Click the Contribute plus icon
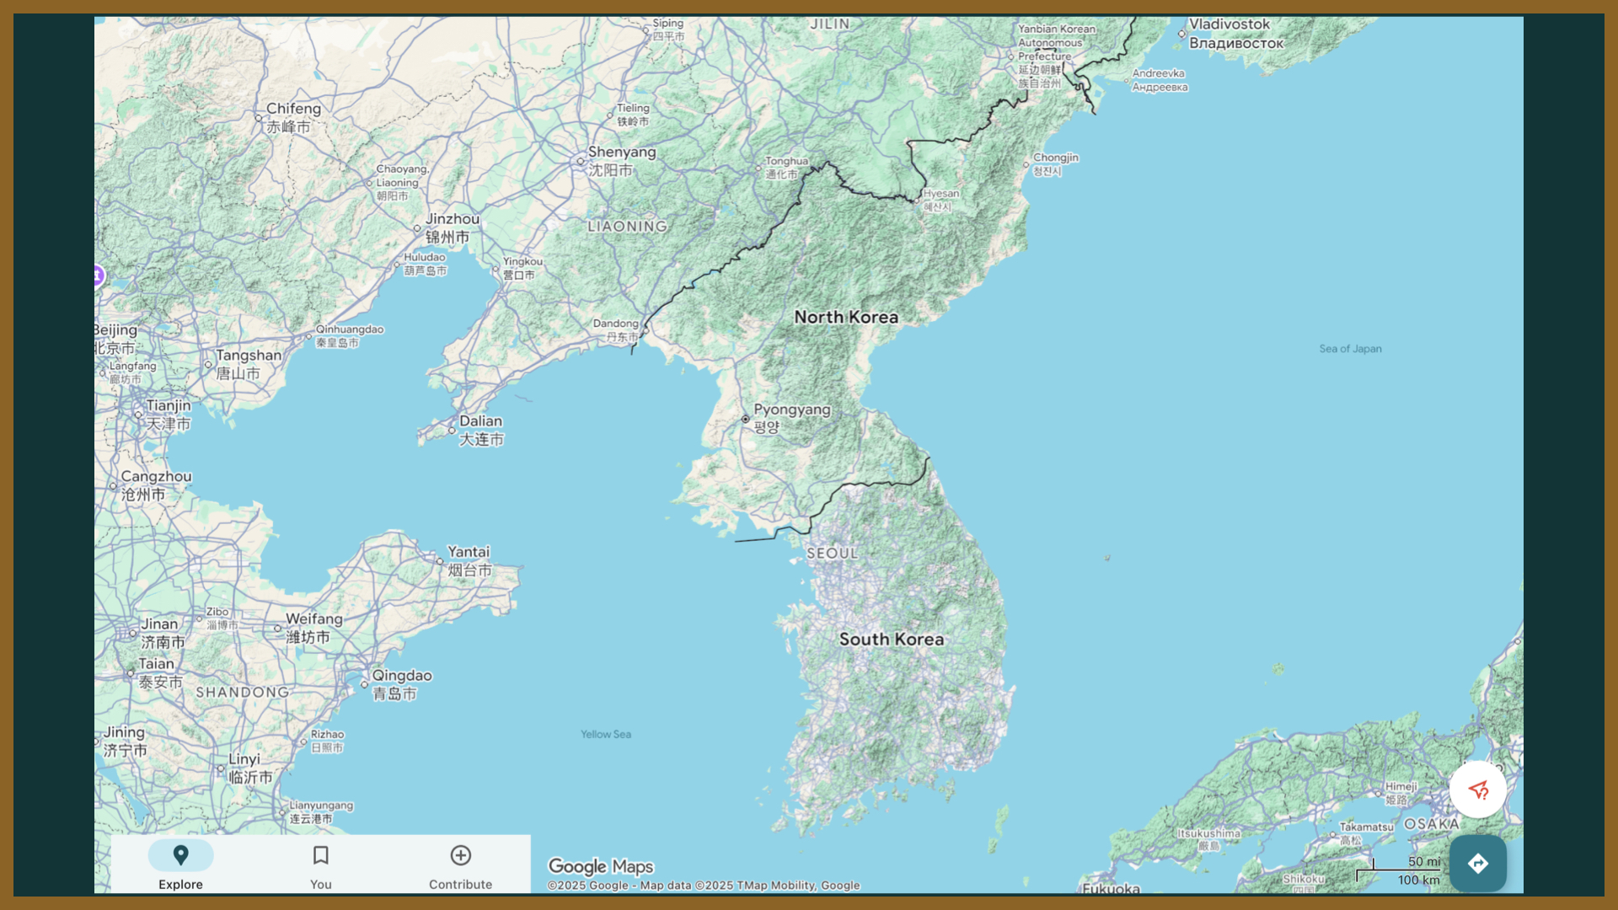Screen dimensions: 1618x910 pyautogui.click(x=460, y=854)
